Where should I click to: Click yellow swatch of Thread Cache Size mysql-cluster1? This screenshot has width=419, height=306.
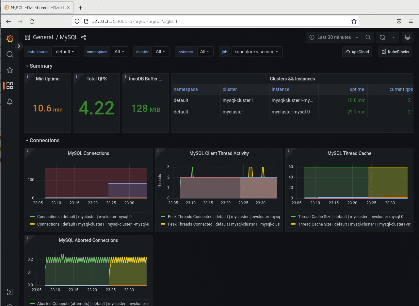point(293,224)
